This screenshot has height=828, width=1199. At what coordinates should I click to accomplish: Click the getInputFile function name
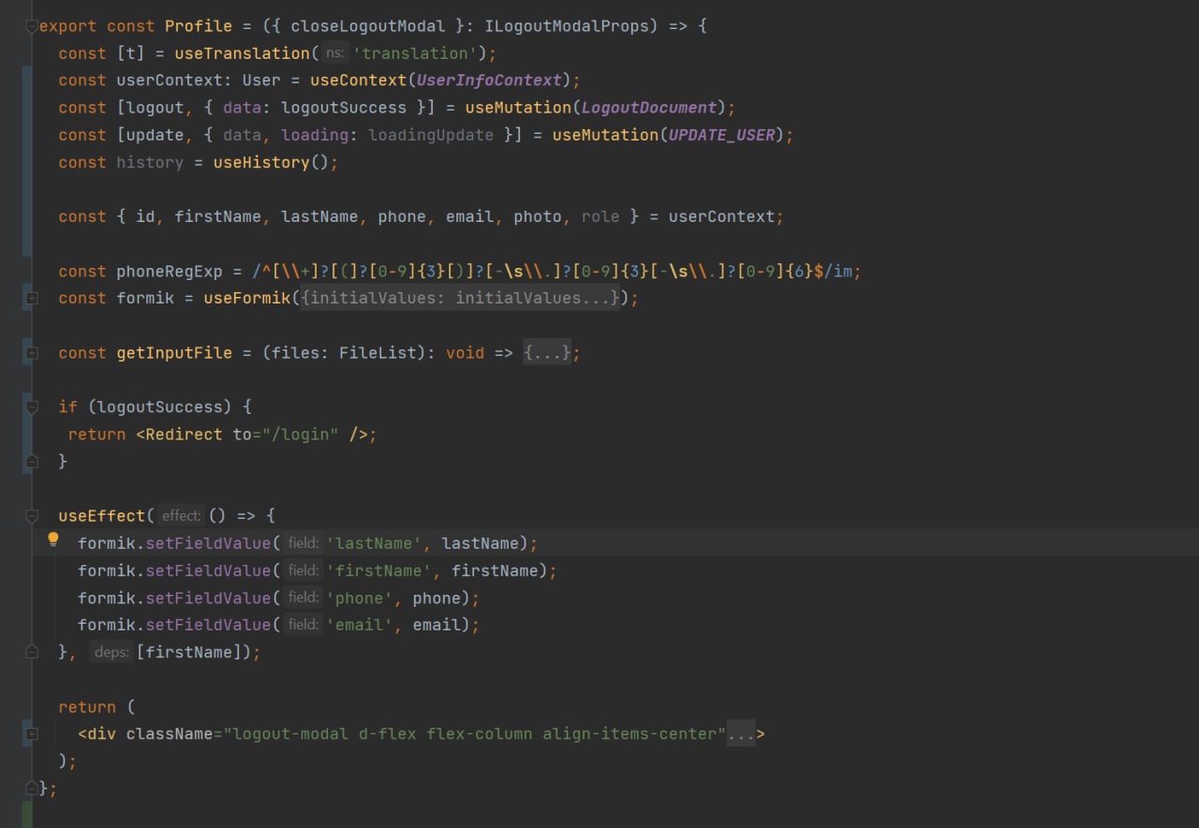[174, 353]
